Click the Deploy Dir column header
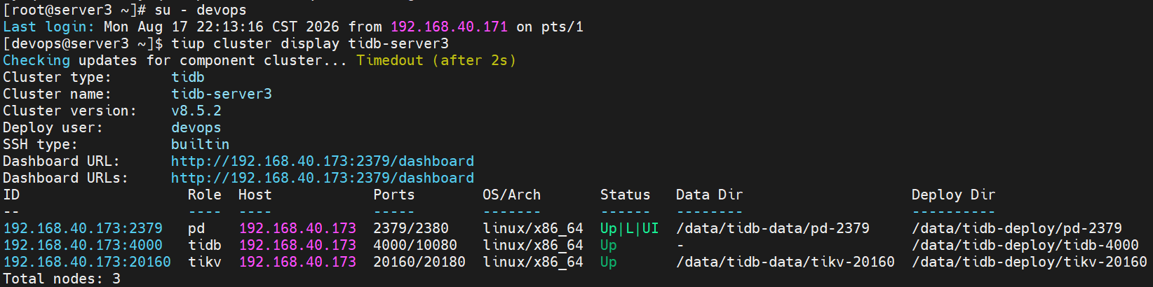 point(953,195)
